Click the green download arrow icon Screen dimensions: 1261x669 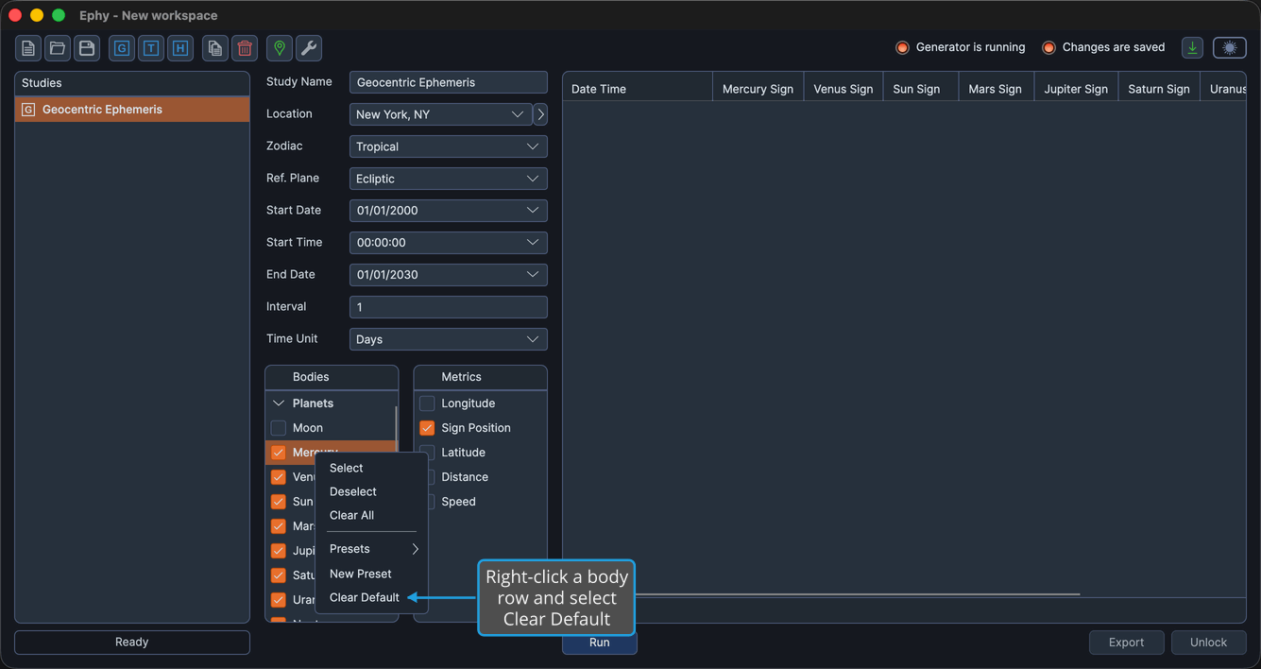pos(1193,48)
